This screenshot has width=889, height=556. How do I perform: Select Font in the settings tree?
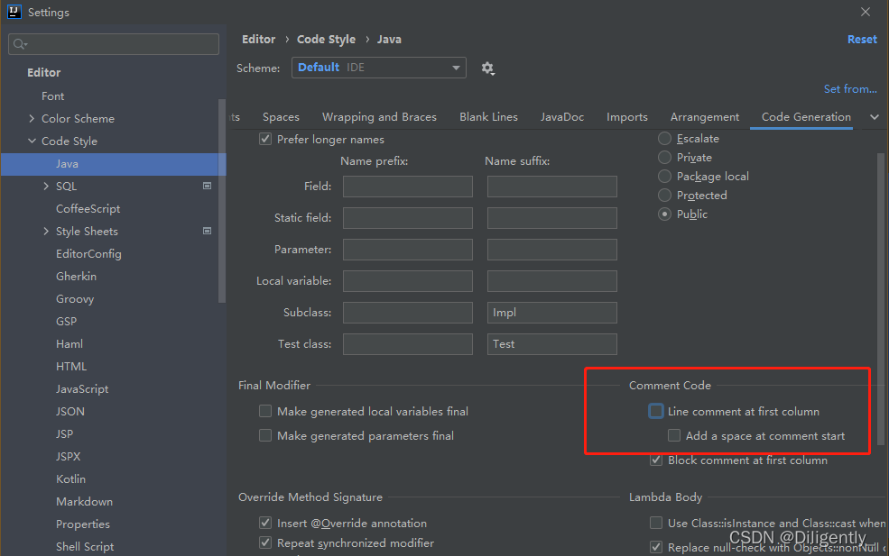52,96
